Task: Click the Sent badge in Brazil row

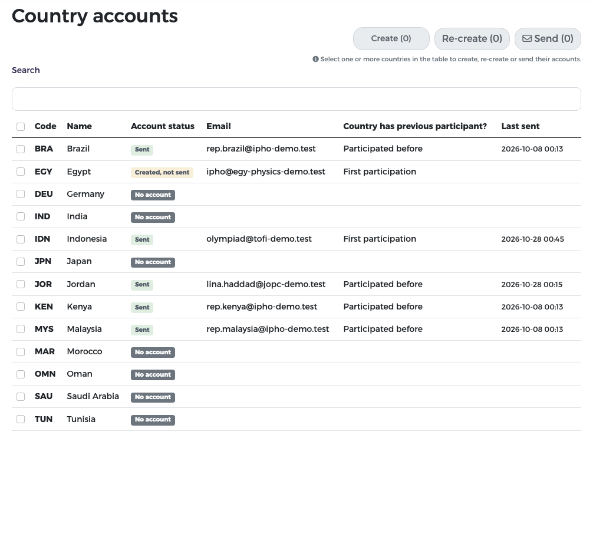Action: pyautogui.click(x=142, y=149)
